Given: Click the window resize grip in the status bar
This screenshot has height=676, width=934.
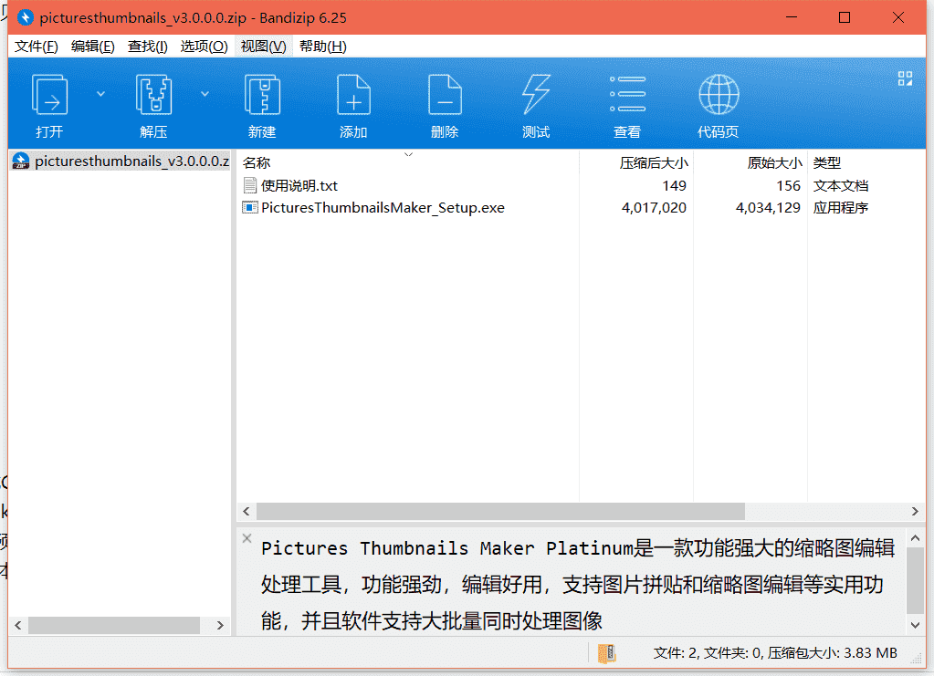Looking at the screenshot, I should point(917,660).
